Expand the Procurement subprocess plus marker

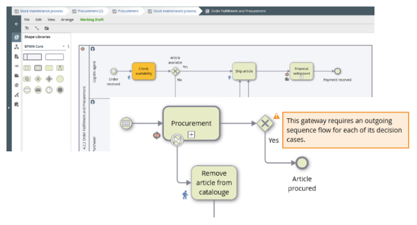(191, 135)
